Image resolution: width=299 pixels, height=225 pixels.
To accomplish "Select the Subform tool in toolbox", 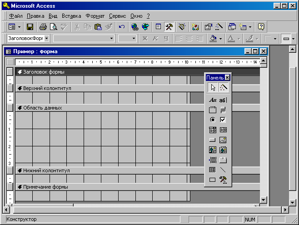I will [x=213, y=170].
